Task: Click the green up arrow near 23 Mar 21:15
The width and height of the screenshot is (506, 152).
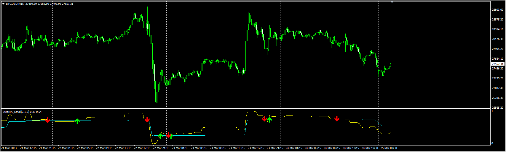Action: [x=269, y=120]
